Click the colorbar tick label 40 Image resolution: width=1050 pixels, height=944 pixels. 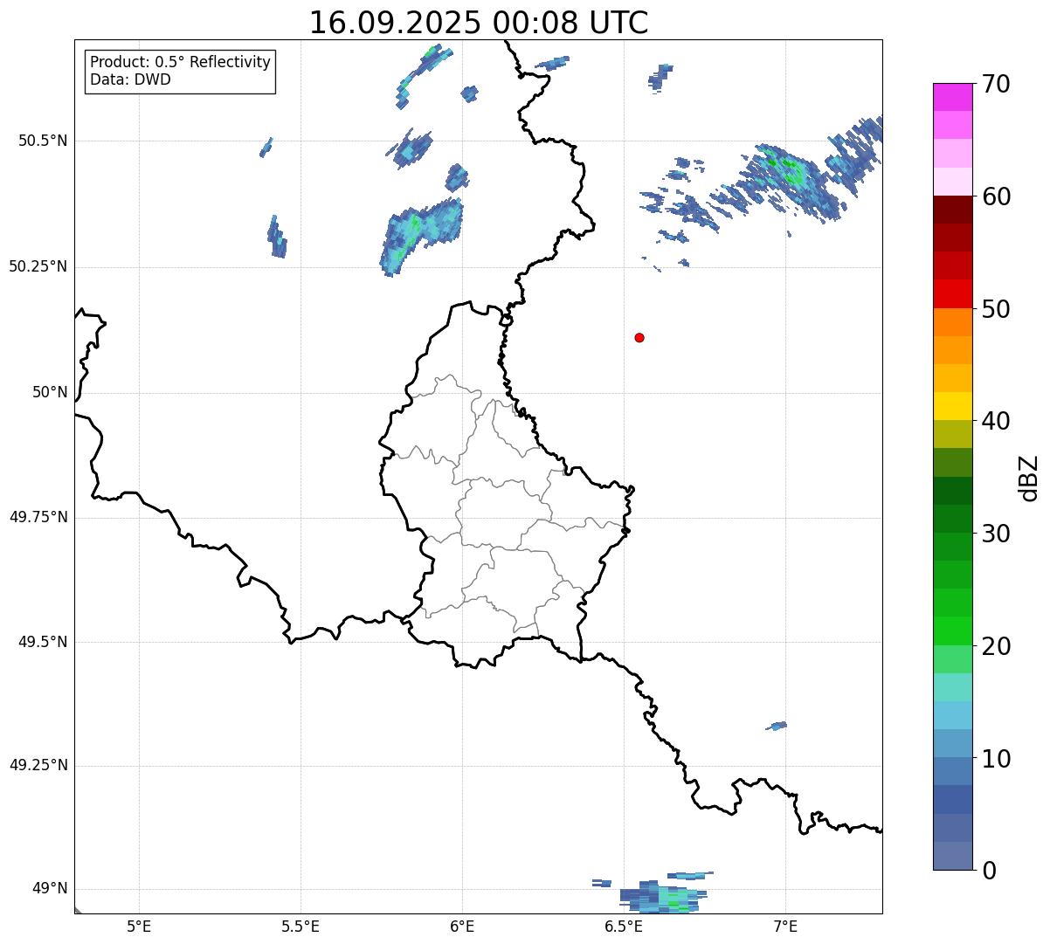[x=996, y=421]
